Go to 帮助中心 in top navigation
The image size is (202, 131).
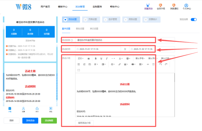114,7
